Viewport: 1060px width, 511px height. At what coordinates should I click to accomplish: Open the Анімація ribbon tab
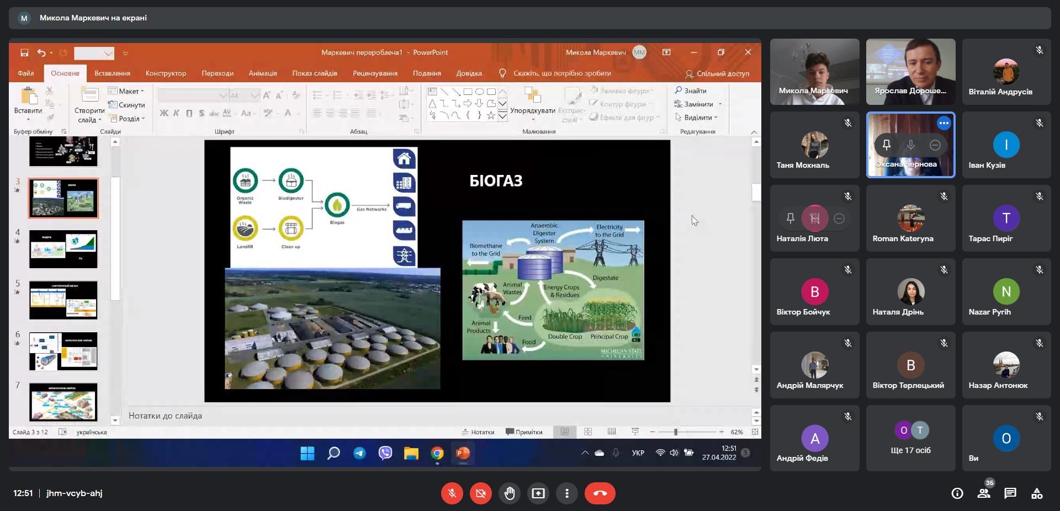coord(262,73)
